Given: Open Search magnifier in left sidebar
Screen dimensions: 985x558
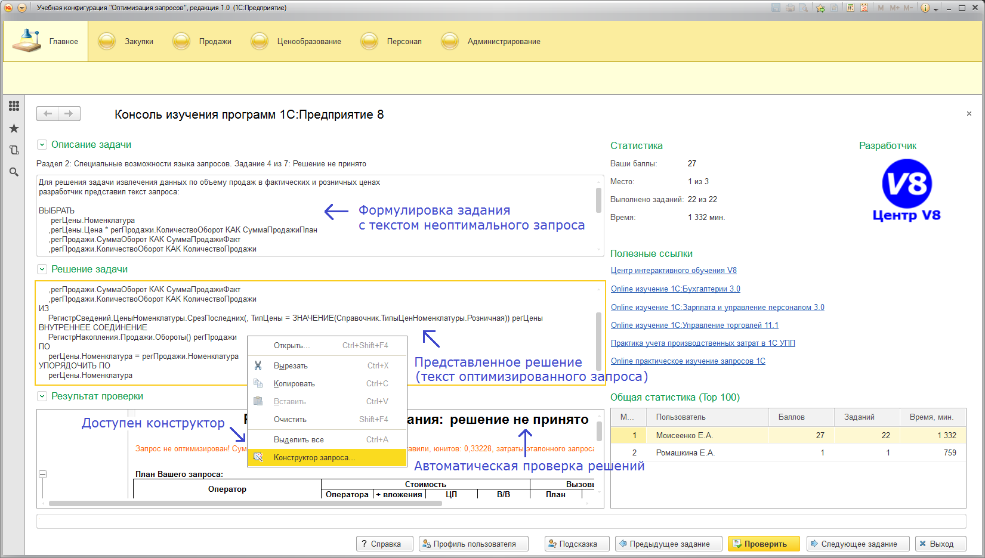Looking at the screenshot, I should (x=14, y=172).
